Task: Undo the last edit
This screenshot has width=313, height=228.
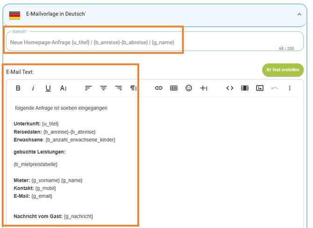Action: click(275, 88)
